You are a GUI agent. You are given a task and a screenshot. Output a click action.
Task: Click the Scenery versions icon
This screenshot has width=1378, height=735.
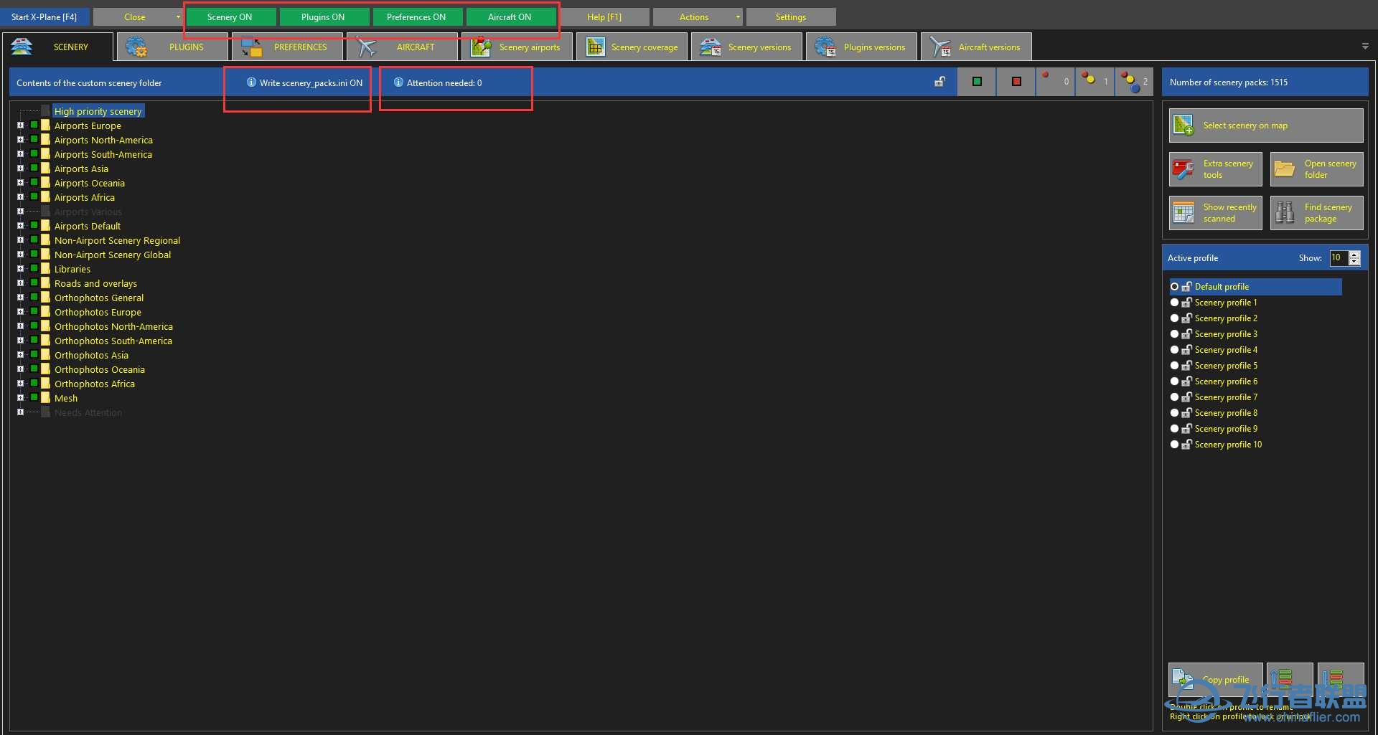tap(711, 47)
